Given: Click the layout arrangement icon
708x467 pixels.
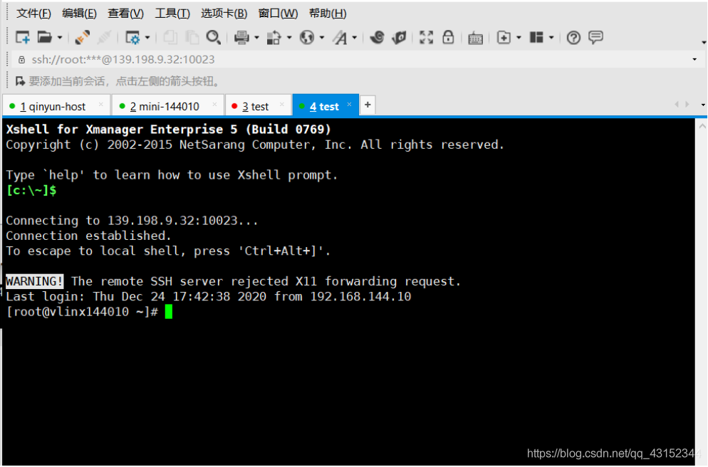Looking at the screenshot, I should point(536,37).
